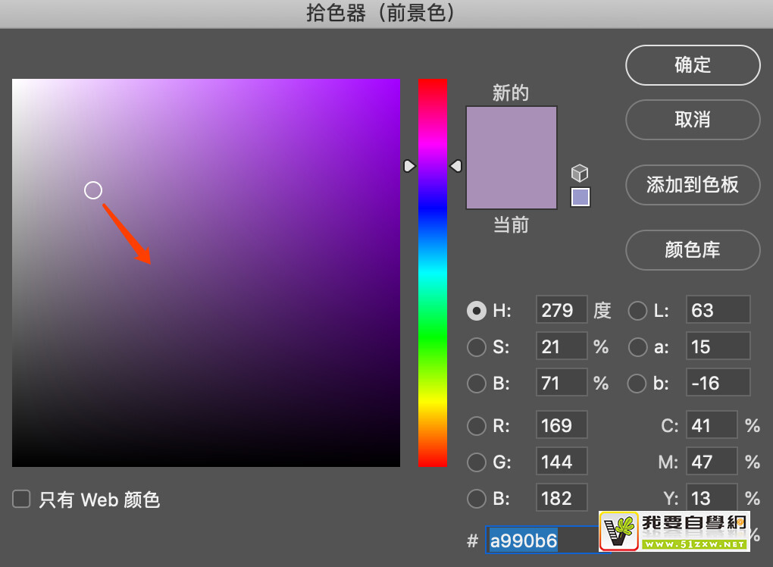Select the S saturation radio button

(477, 346)
